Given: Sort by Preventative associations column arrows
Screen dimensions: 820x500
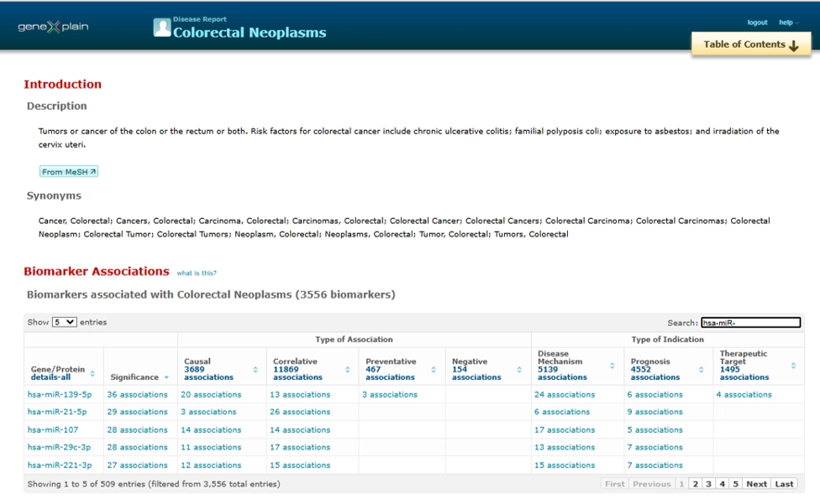Looking at the screenshot, I should (434, 369).
